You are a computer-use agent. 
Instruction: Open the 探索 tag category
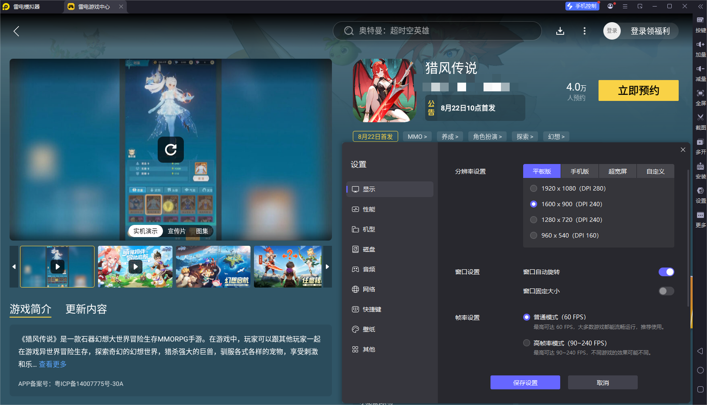[x=525, y=137]
